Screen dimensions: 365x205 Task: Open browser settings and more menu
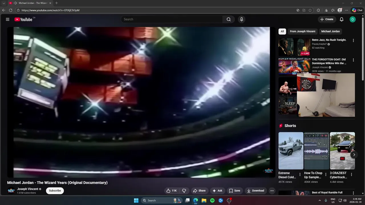point(346,10)
